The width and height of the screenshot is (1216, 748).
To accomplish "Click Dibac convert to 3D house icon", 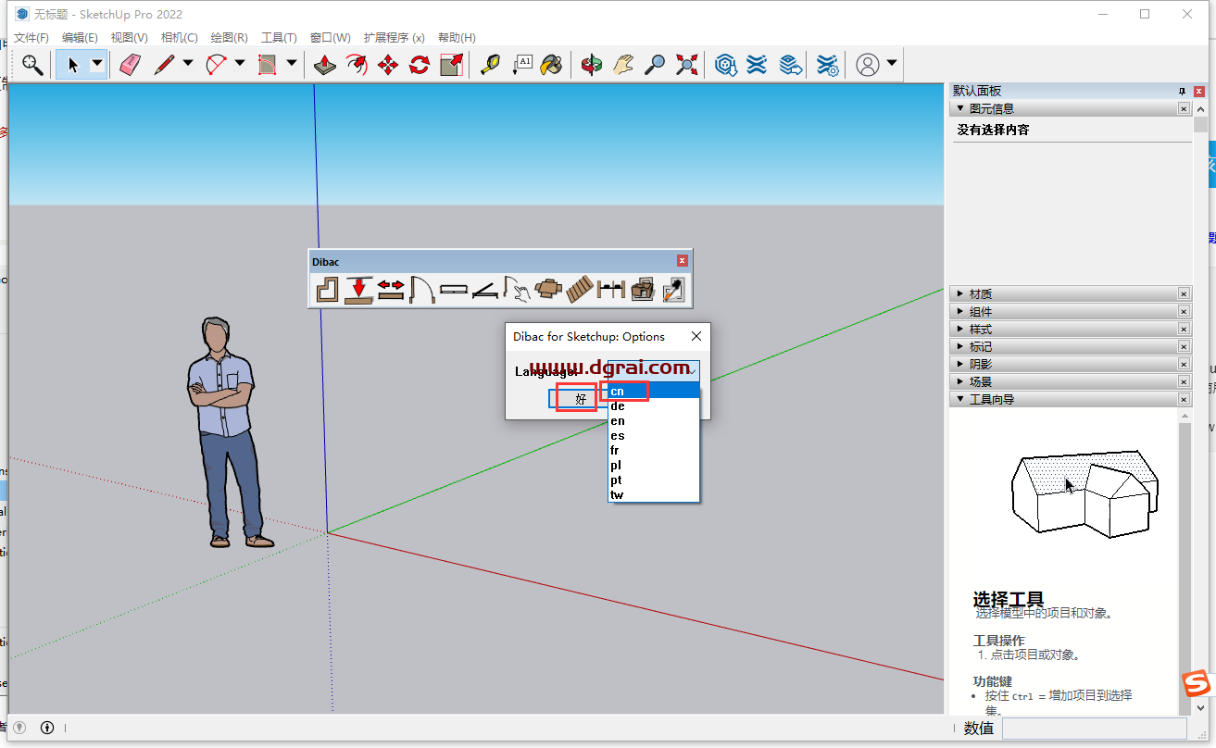I will point(643,291).
